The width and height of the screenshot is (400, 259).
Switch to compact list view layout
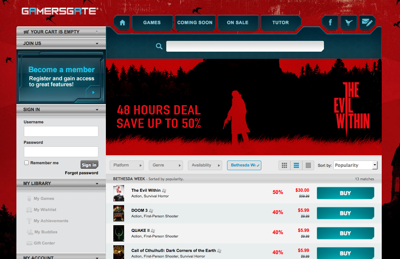[308, 165]
